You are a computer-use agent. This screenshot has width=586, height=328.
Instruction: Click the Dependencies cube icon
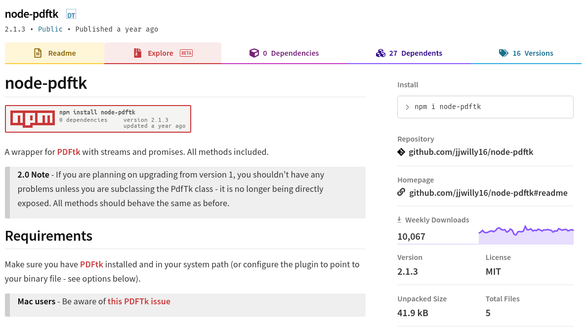point(254,53)
